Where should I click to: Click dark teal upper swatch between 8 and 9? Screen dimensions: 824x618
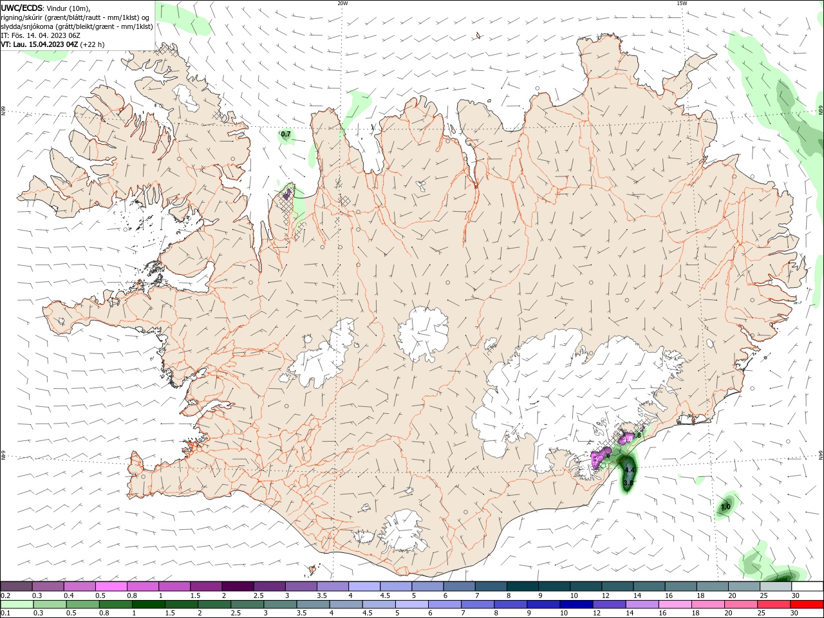tap(522, 586)
